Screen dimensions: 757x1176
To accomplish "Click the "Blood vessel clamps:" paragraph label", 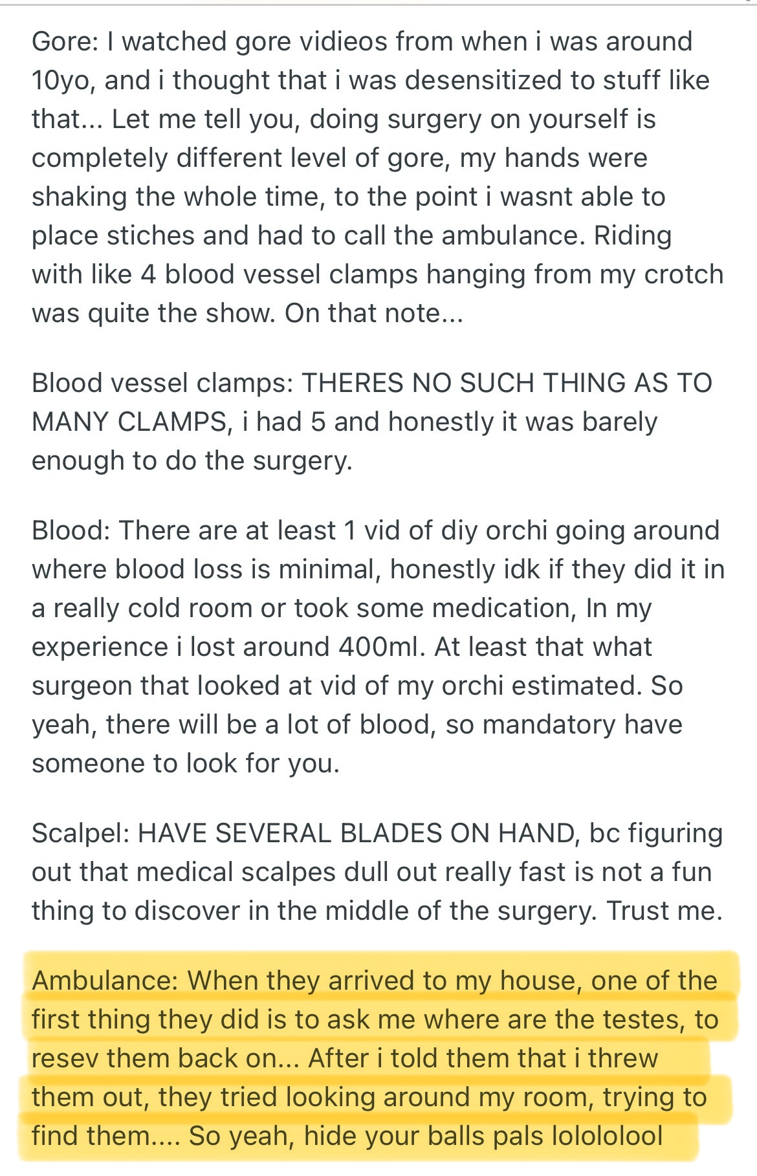I will [x=163, y=383].
